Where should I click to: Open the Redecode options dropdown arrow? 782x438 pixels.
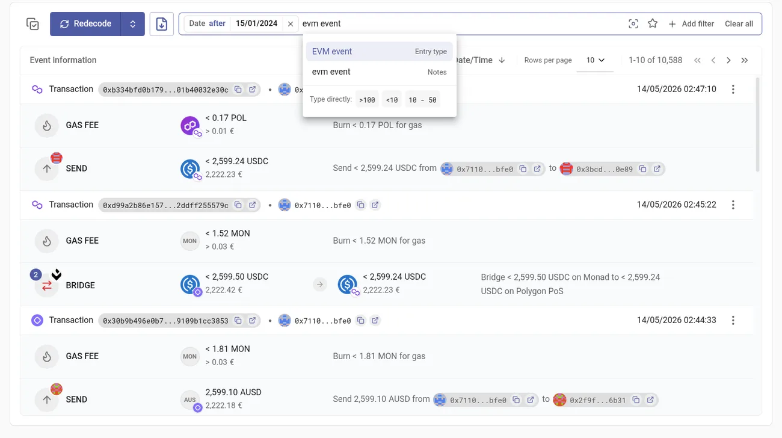133,24
